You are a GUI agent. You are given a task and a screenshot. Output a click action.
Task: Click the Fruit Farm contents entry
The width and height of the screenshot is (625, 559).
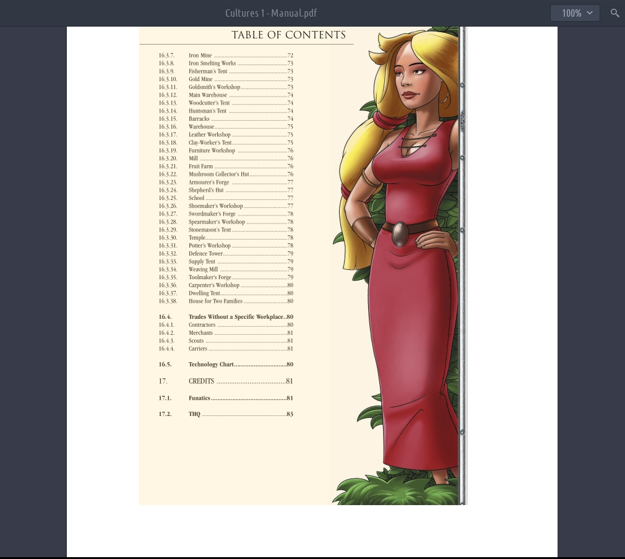[x=200, y=167]
